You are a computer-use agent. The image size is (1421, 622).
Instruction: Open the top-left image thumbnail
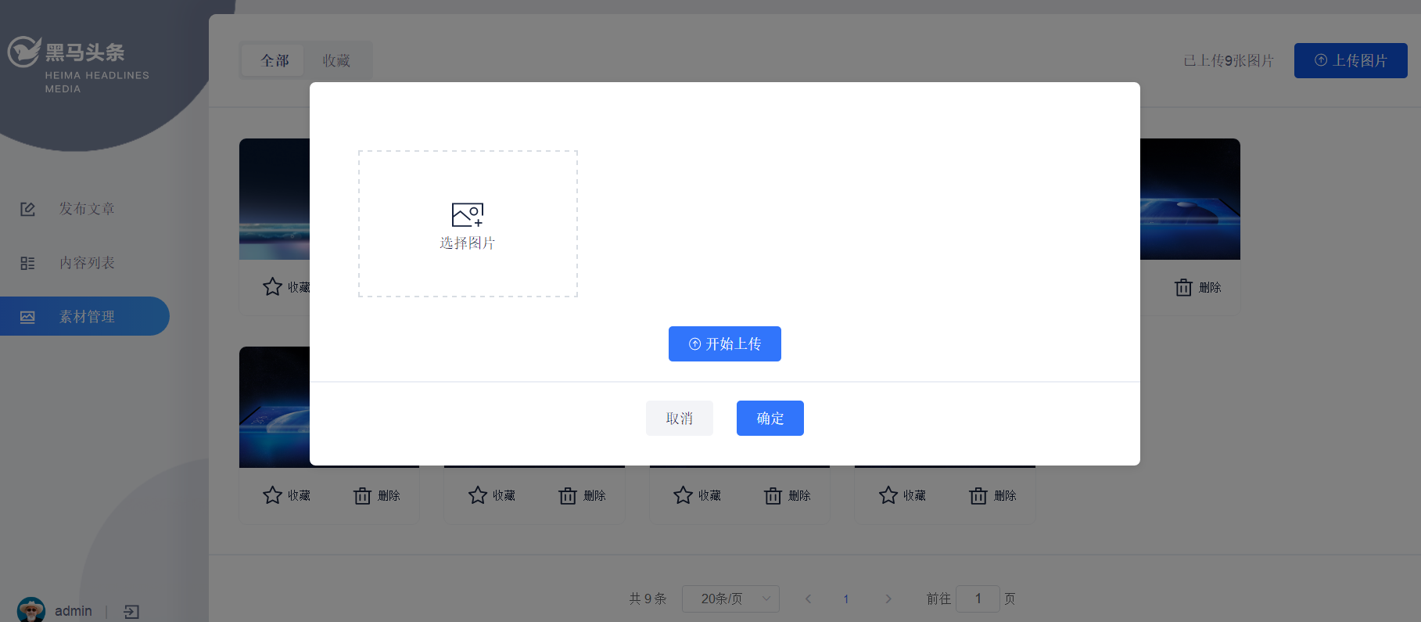[x=275, y=200]
